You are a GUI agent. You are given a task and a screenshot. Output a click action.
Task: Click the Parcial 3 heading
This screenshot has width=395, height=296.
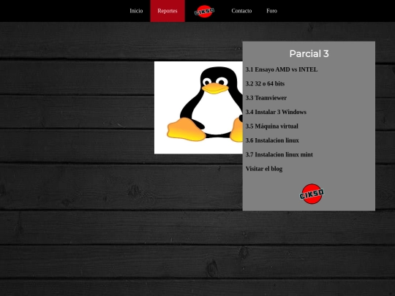(x=309, y=53)
